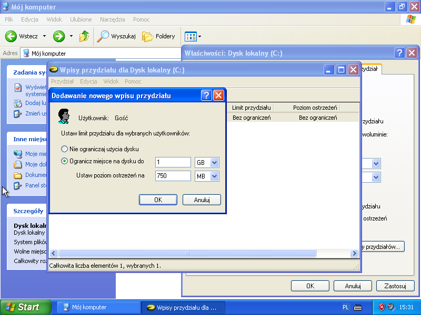Viewport: 421px width, 315px height.
Task: Click the green forward arrow icon
Action: coord(59,36)
